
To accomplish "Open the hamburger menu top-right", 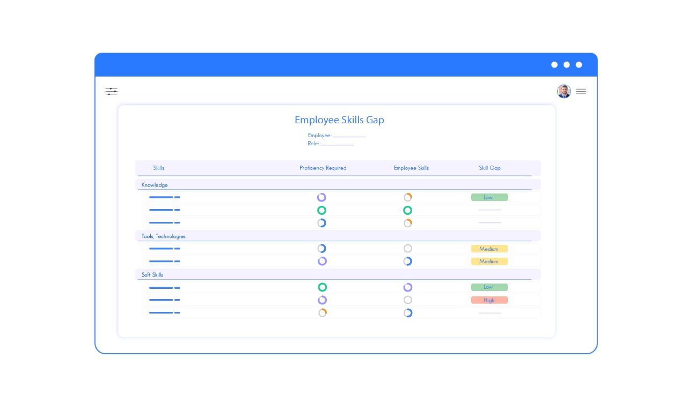I will pyautogui.click(x=581, y=91).
